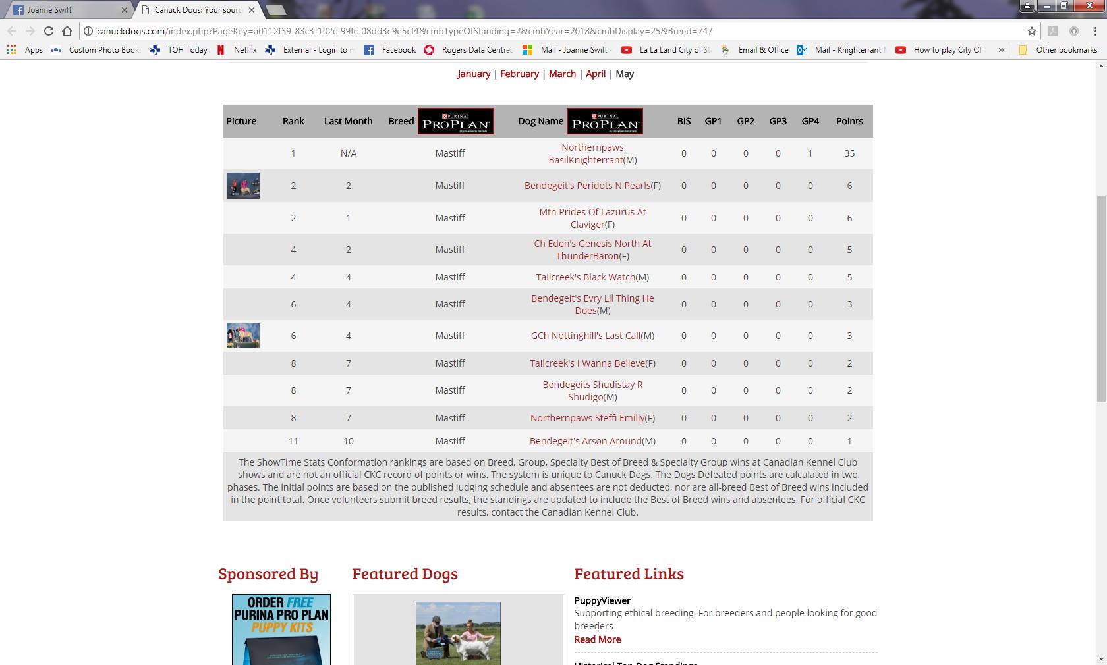This screenshot has width=1107, height=665.
Task: Show March standings
Action: [x=562, y=74]
